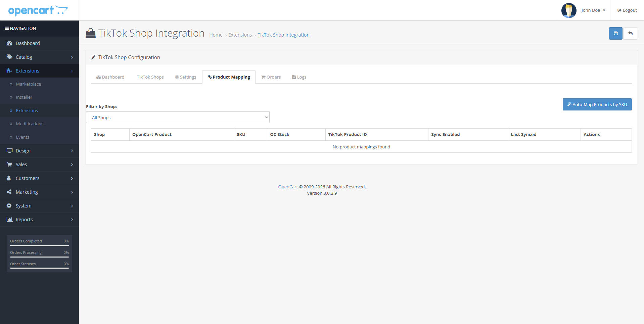Expand the Catalog menu chevron

point(72,57)
